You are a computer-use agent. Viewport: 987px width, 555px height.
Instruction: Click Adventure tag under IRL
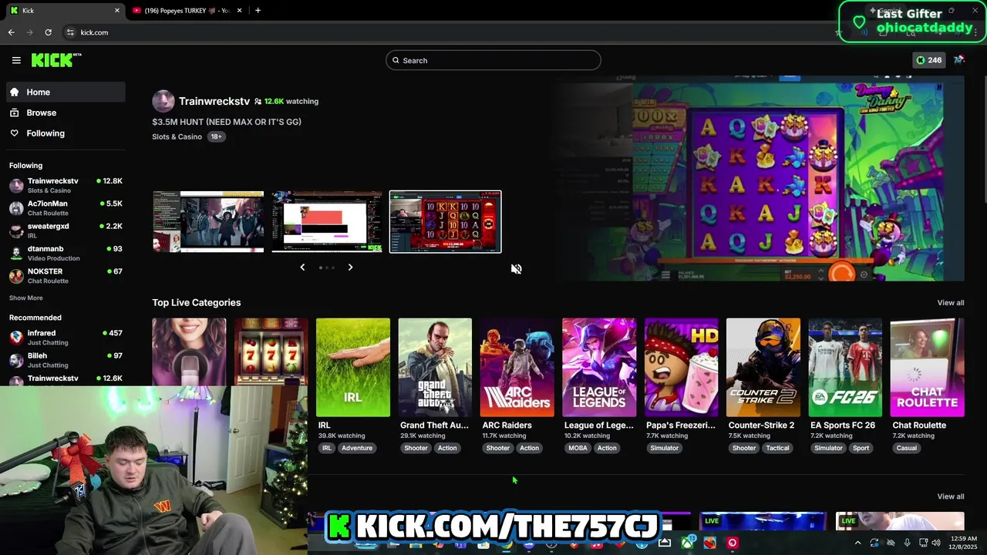[357, 448]
